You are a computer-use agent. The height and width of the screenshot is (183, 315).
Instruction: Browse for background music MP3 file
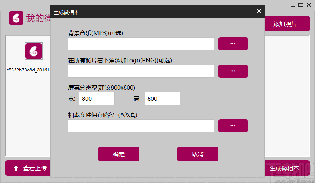tap(233, 44)
